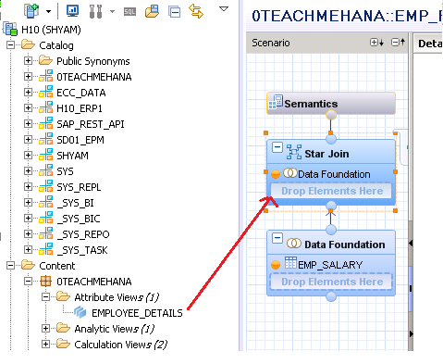The width and height of the screenshot is (443, 364).
Task: Select Calculation Views (2) label
Action: 120,345
